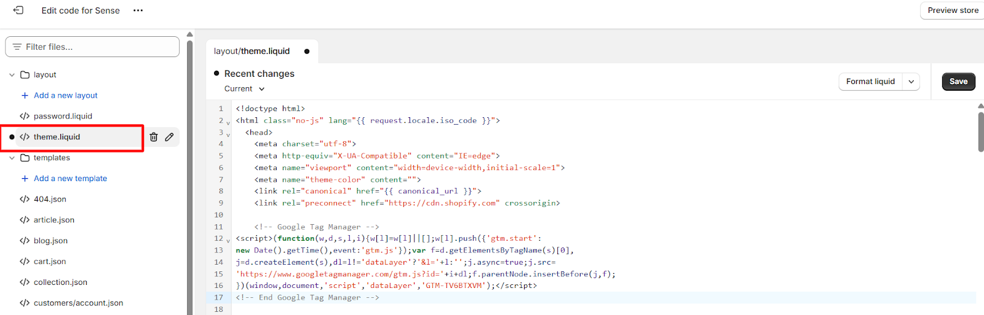Collapse the layout folder chevron

coord(12,75)
